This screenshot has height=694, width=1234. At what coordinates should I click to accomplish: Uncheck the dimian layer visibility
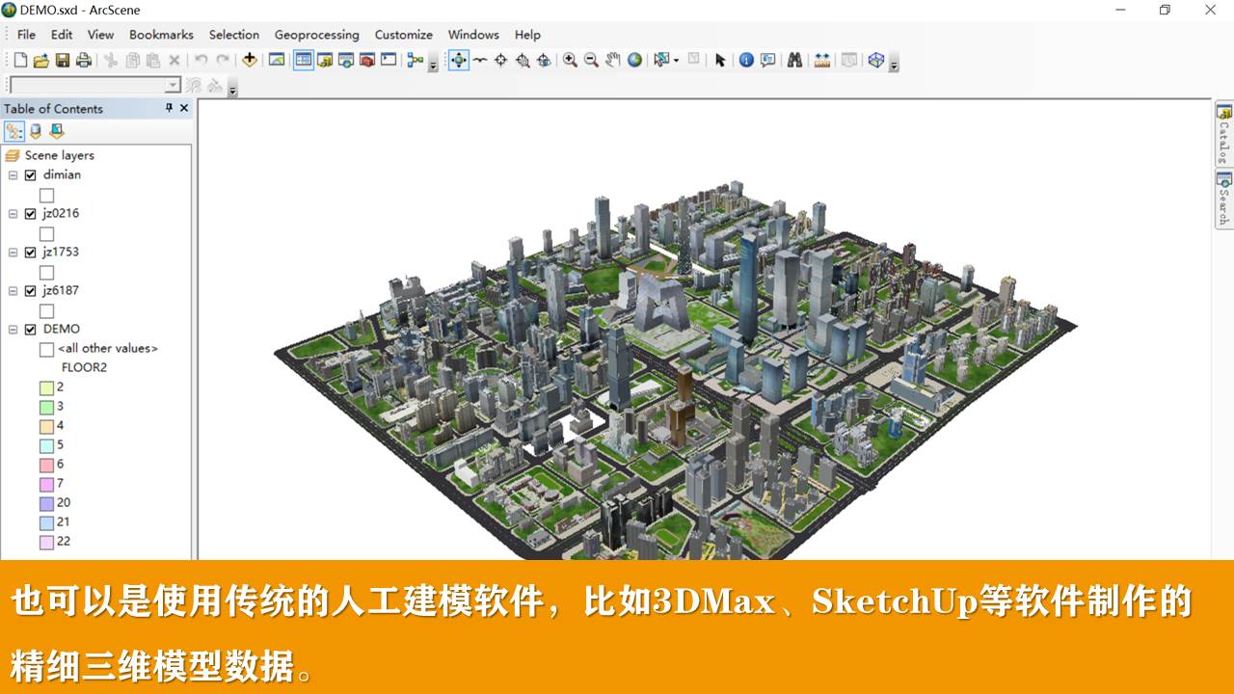tap(31, 175)
